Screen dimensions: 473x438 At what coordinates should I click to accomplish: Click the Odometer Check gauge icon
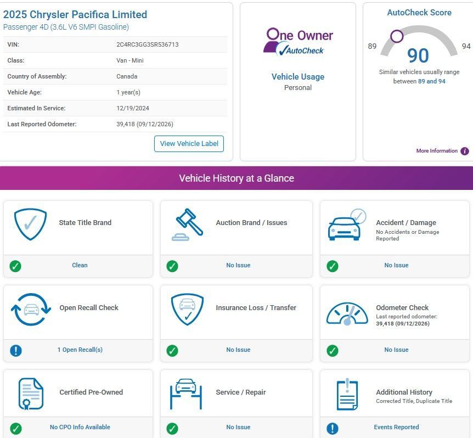[347, 313]
